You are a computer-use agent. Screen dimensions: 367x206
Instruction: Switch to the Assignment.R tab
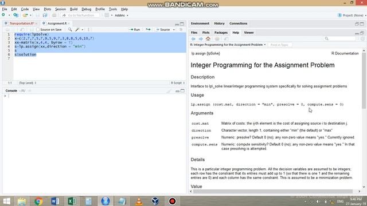click(x=57, y=23)
